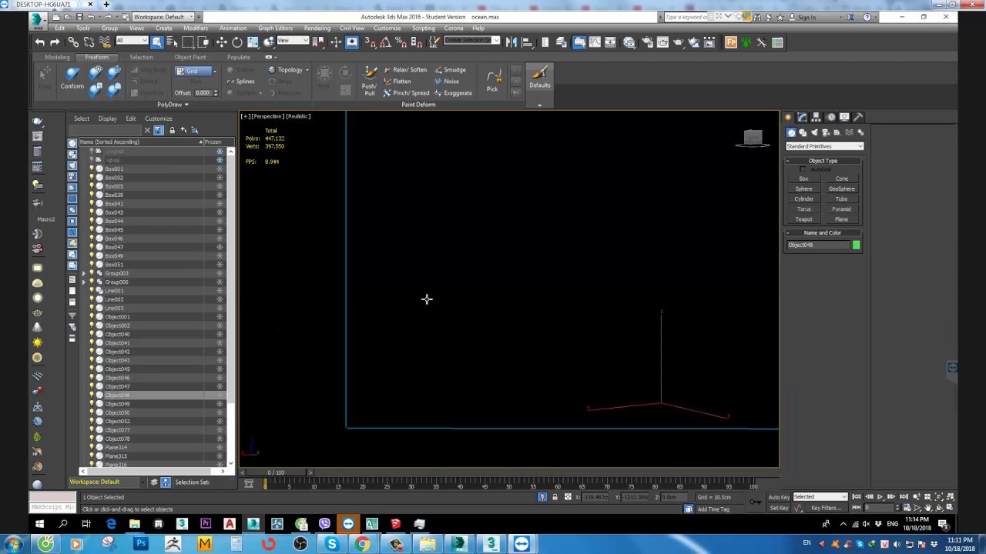Viewport: 986px width, 554px height.
Task: Toggle the AutoGrid checkbox
Action: tap(803, 169)
